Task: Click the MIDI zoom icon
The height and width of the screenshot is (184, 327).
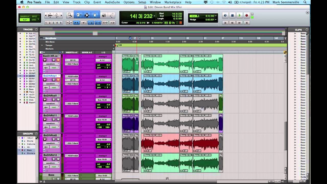Action: click(56, 15)
